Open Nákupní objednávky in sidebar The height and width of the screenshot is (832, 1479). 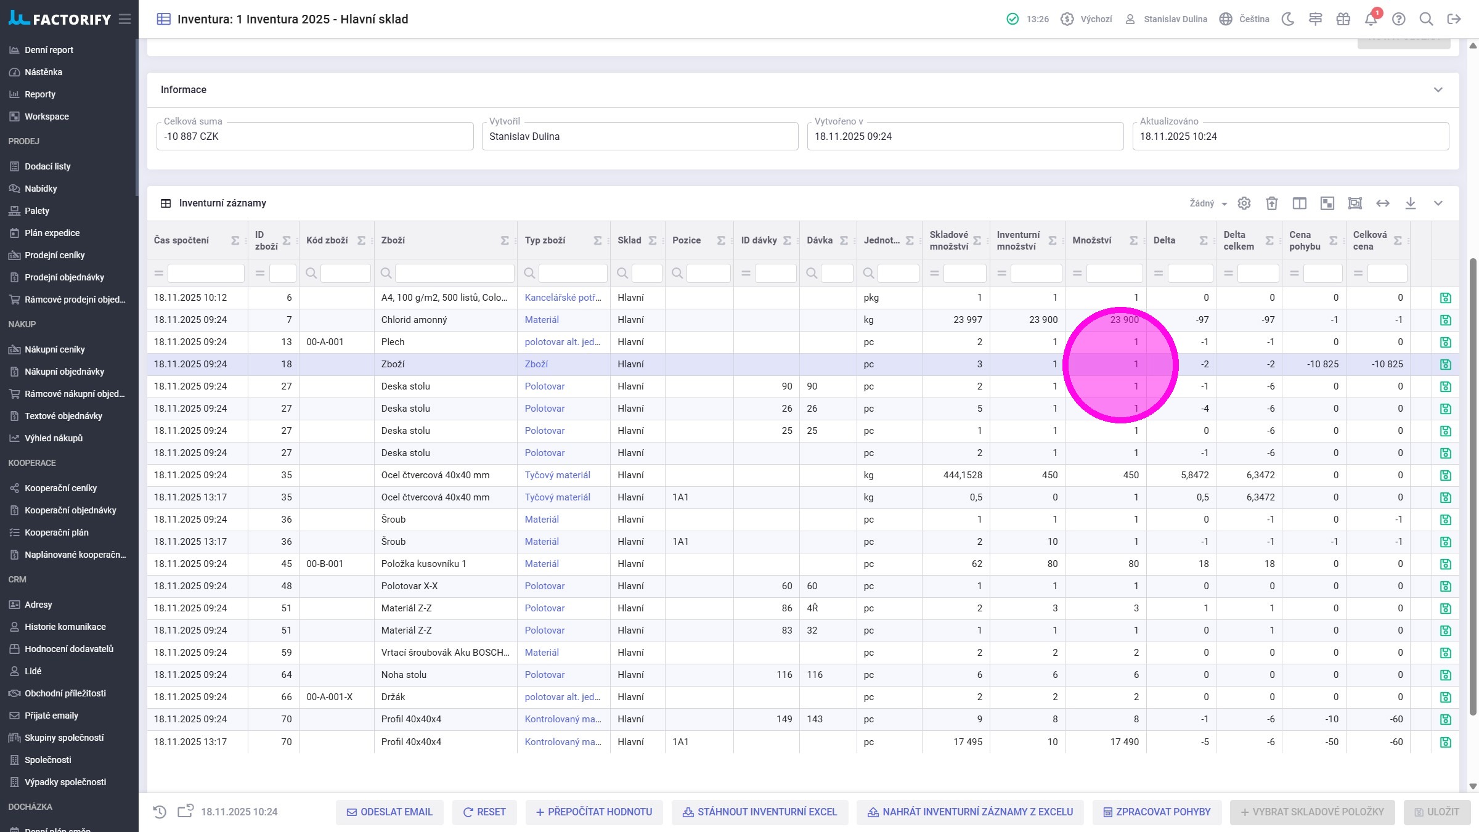click(64, 372)
